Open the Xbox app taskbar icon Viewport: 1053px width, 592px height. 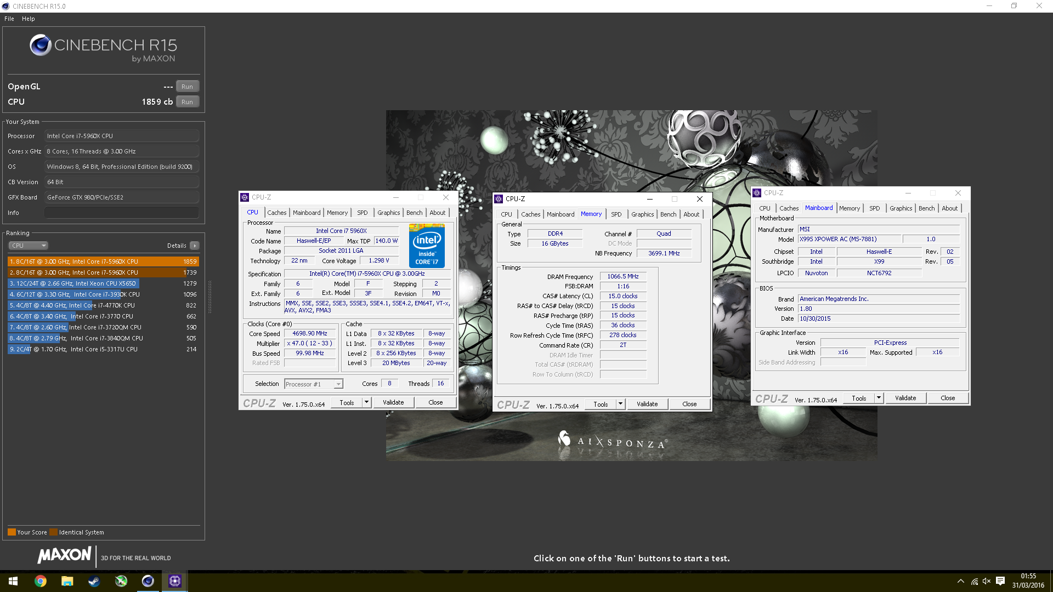point(121,581)
